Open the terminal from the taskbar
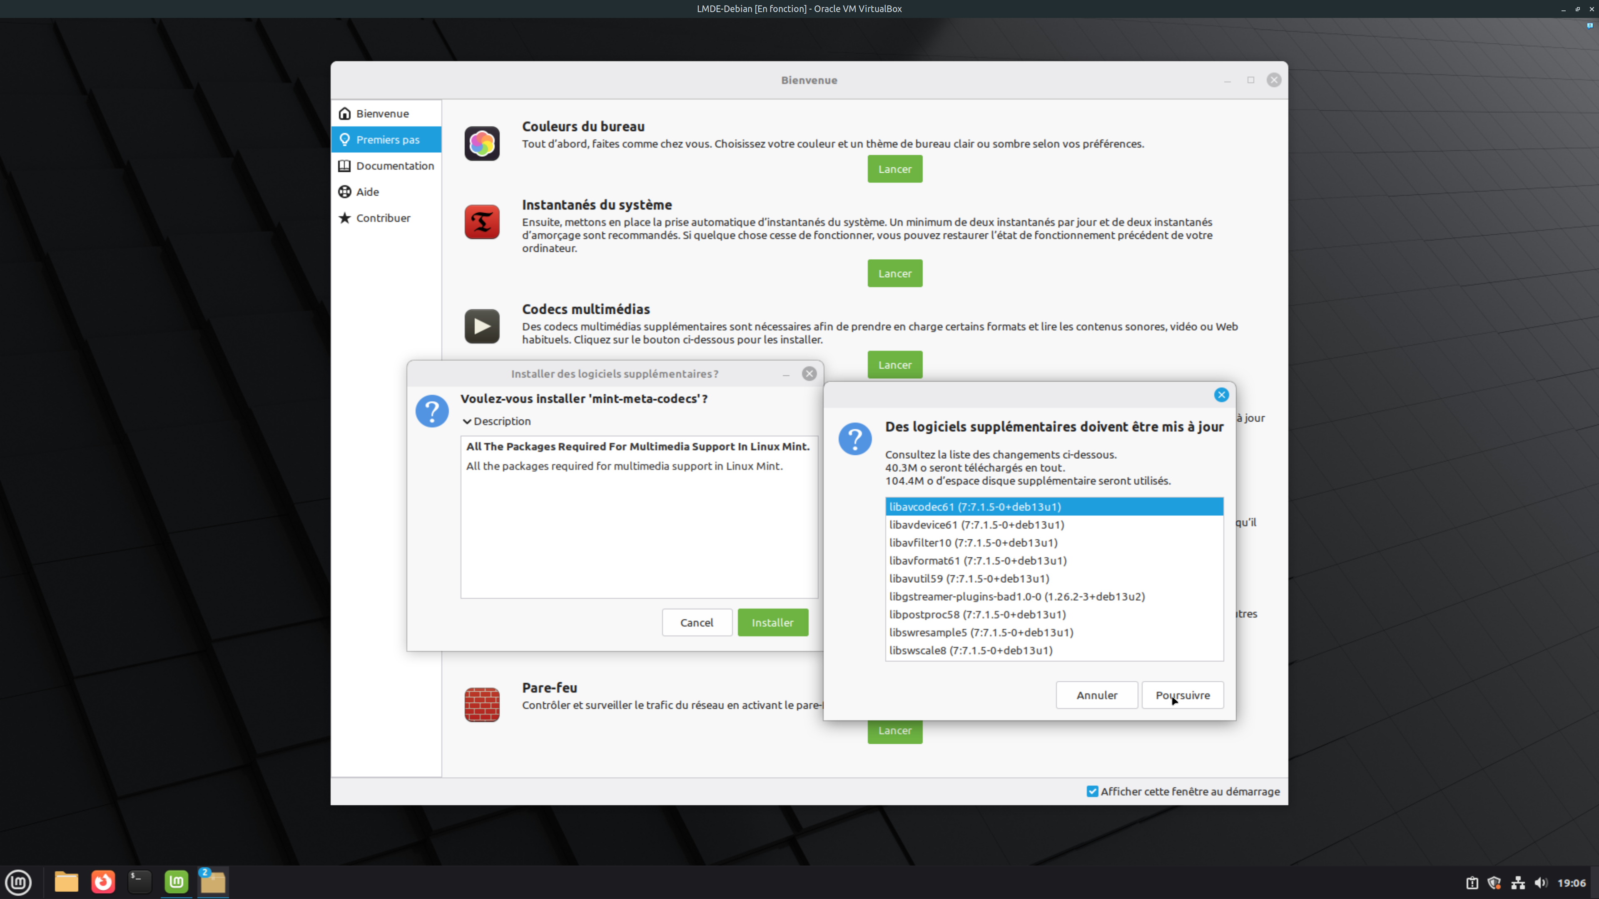Image resolution: width=1599 pixels, height=899 pixels. click(x=139, y=882)
